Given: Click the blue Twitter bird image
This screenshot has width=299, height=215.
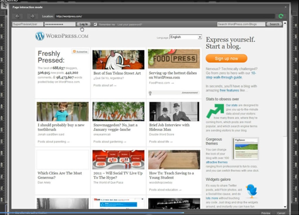Looking at the screenshot, I should click(252, 191).
